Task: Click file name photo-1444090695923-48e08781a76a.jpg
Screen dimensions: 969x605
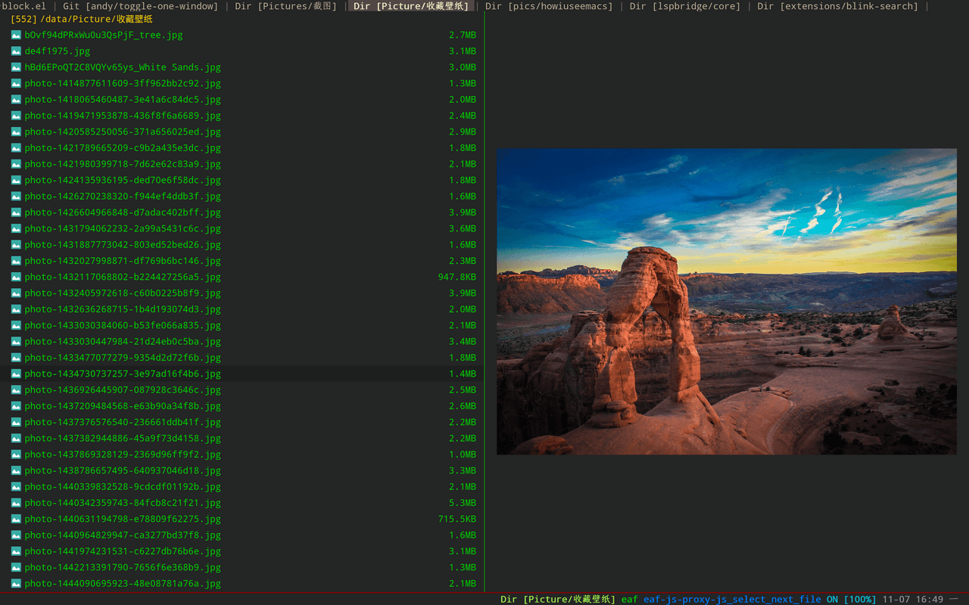Action: coord(123,584)
